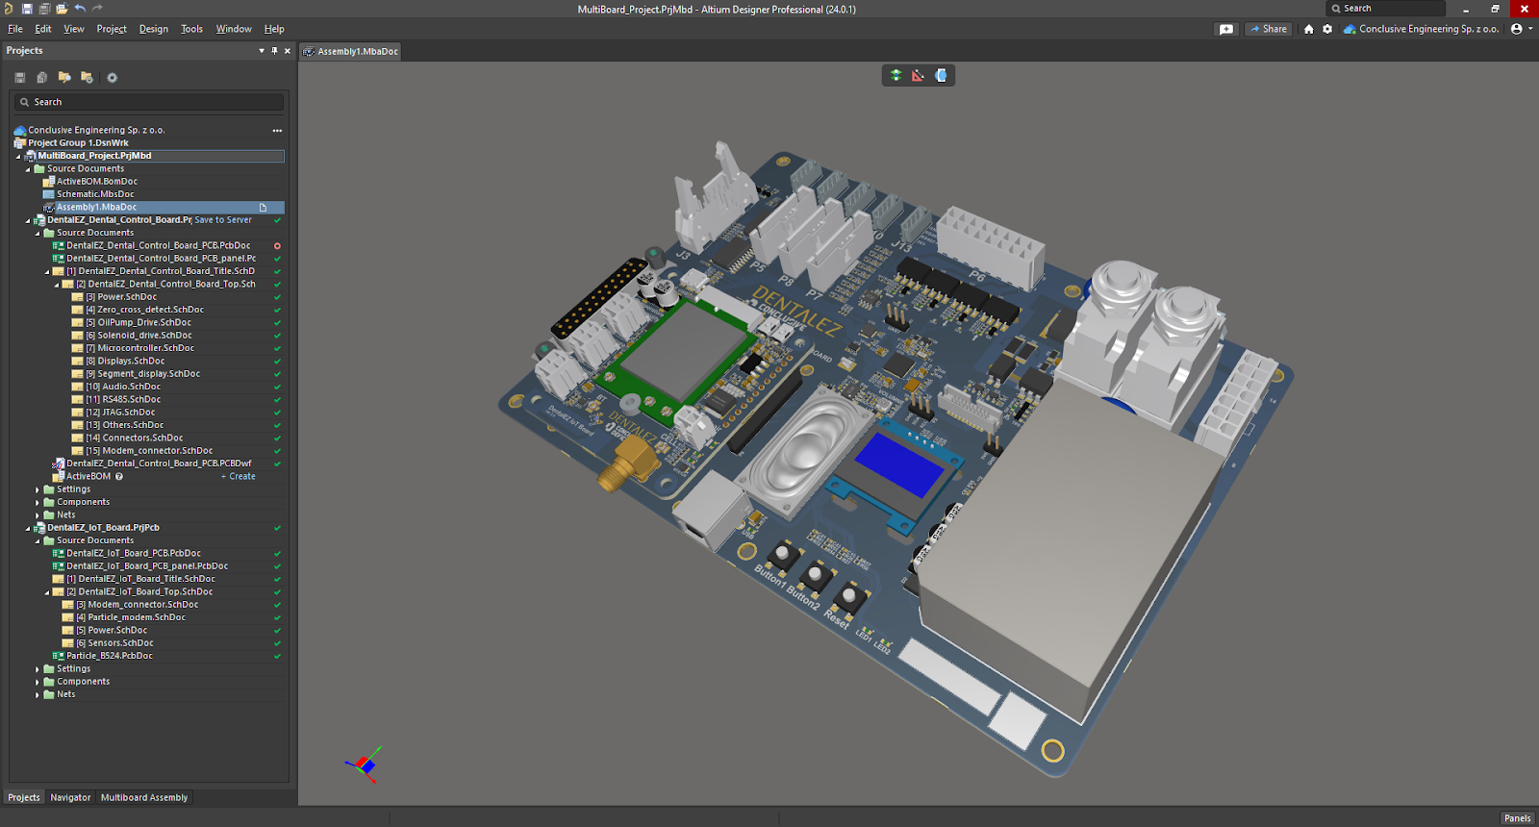The image size is (1539, 827).
Task: Collapse DentalEZ_IoT_Board_Top.SchDoc node
Action: point(47,592)
